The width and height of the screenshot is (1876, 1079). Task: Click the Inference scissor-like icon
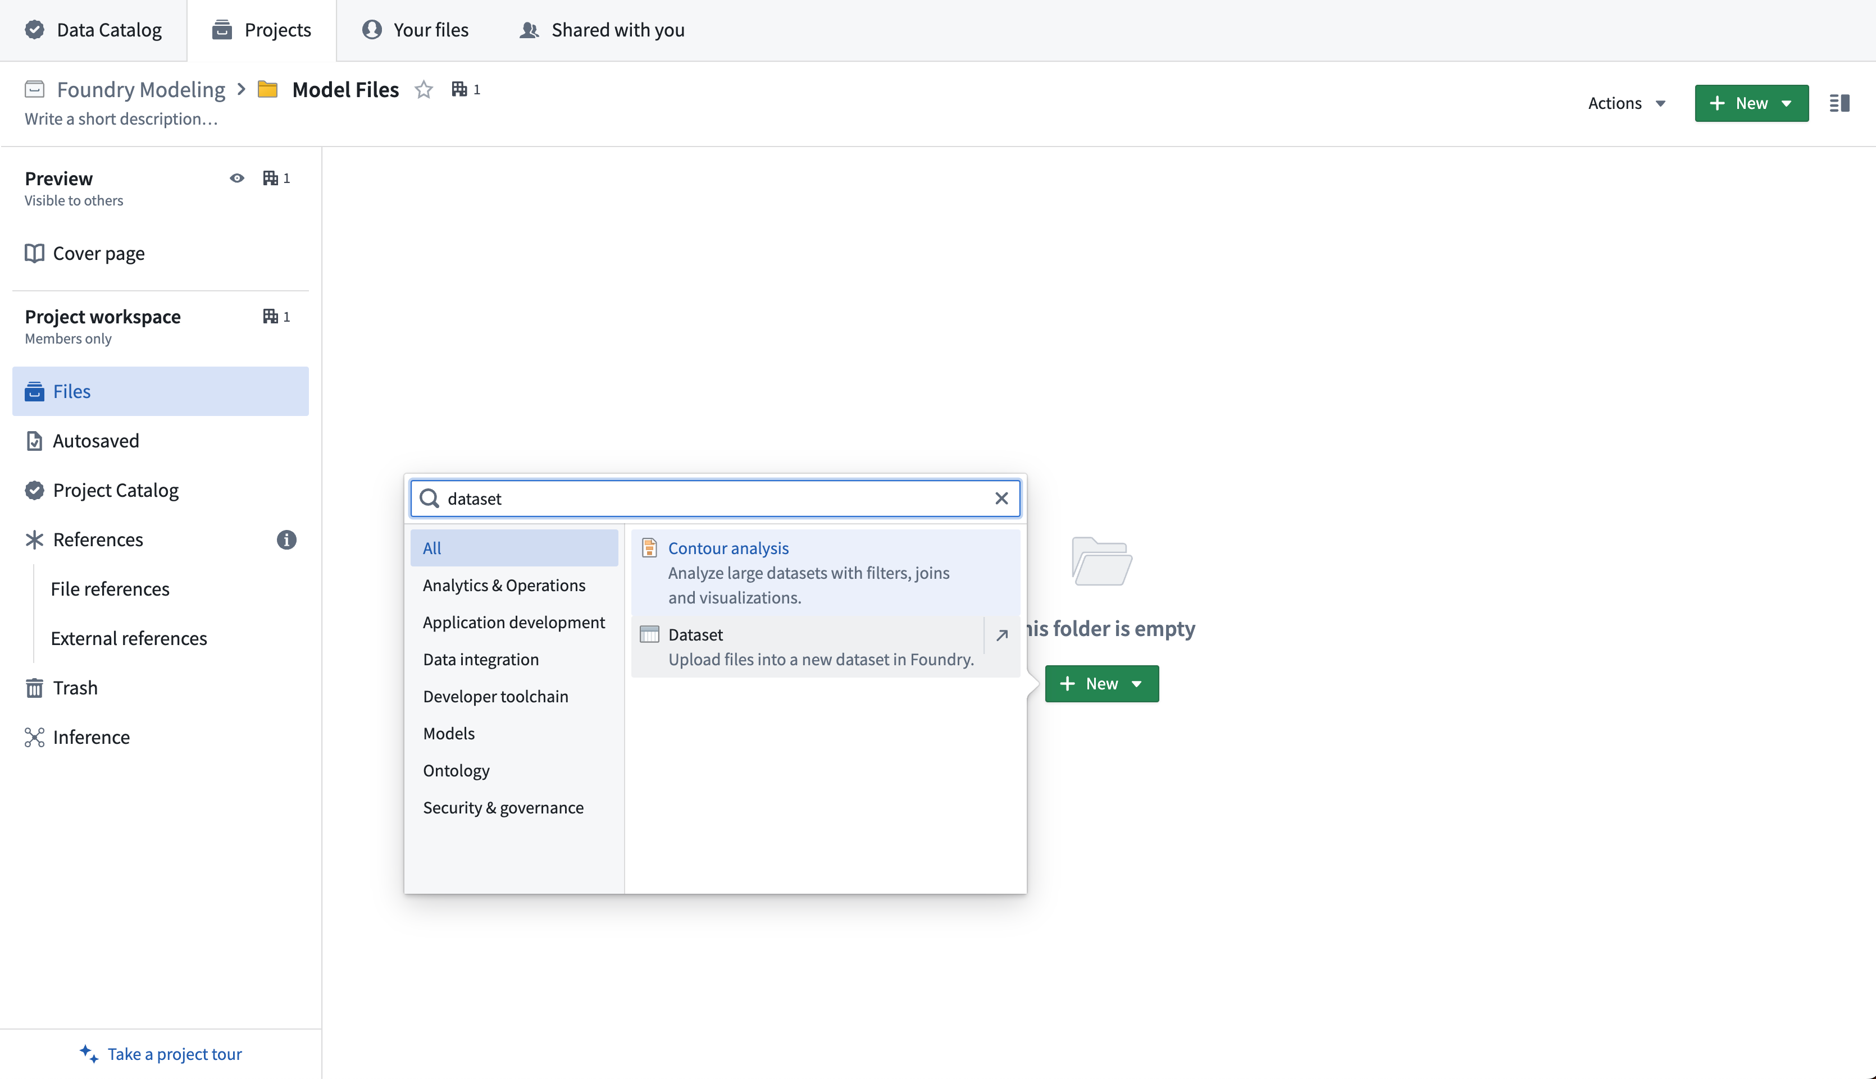click(34, 738)
